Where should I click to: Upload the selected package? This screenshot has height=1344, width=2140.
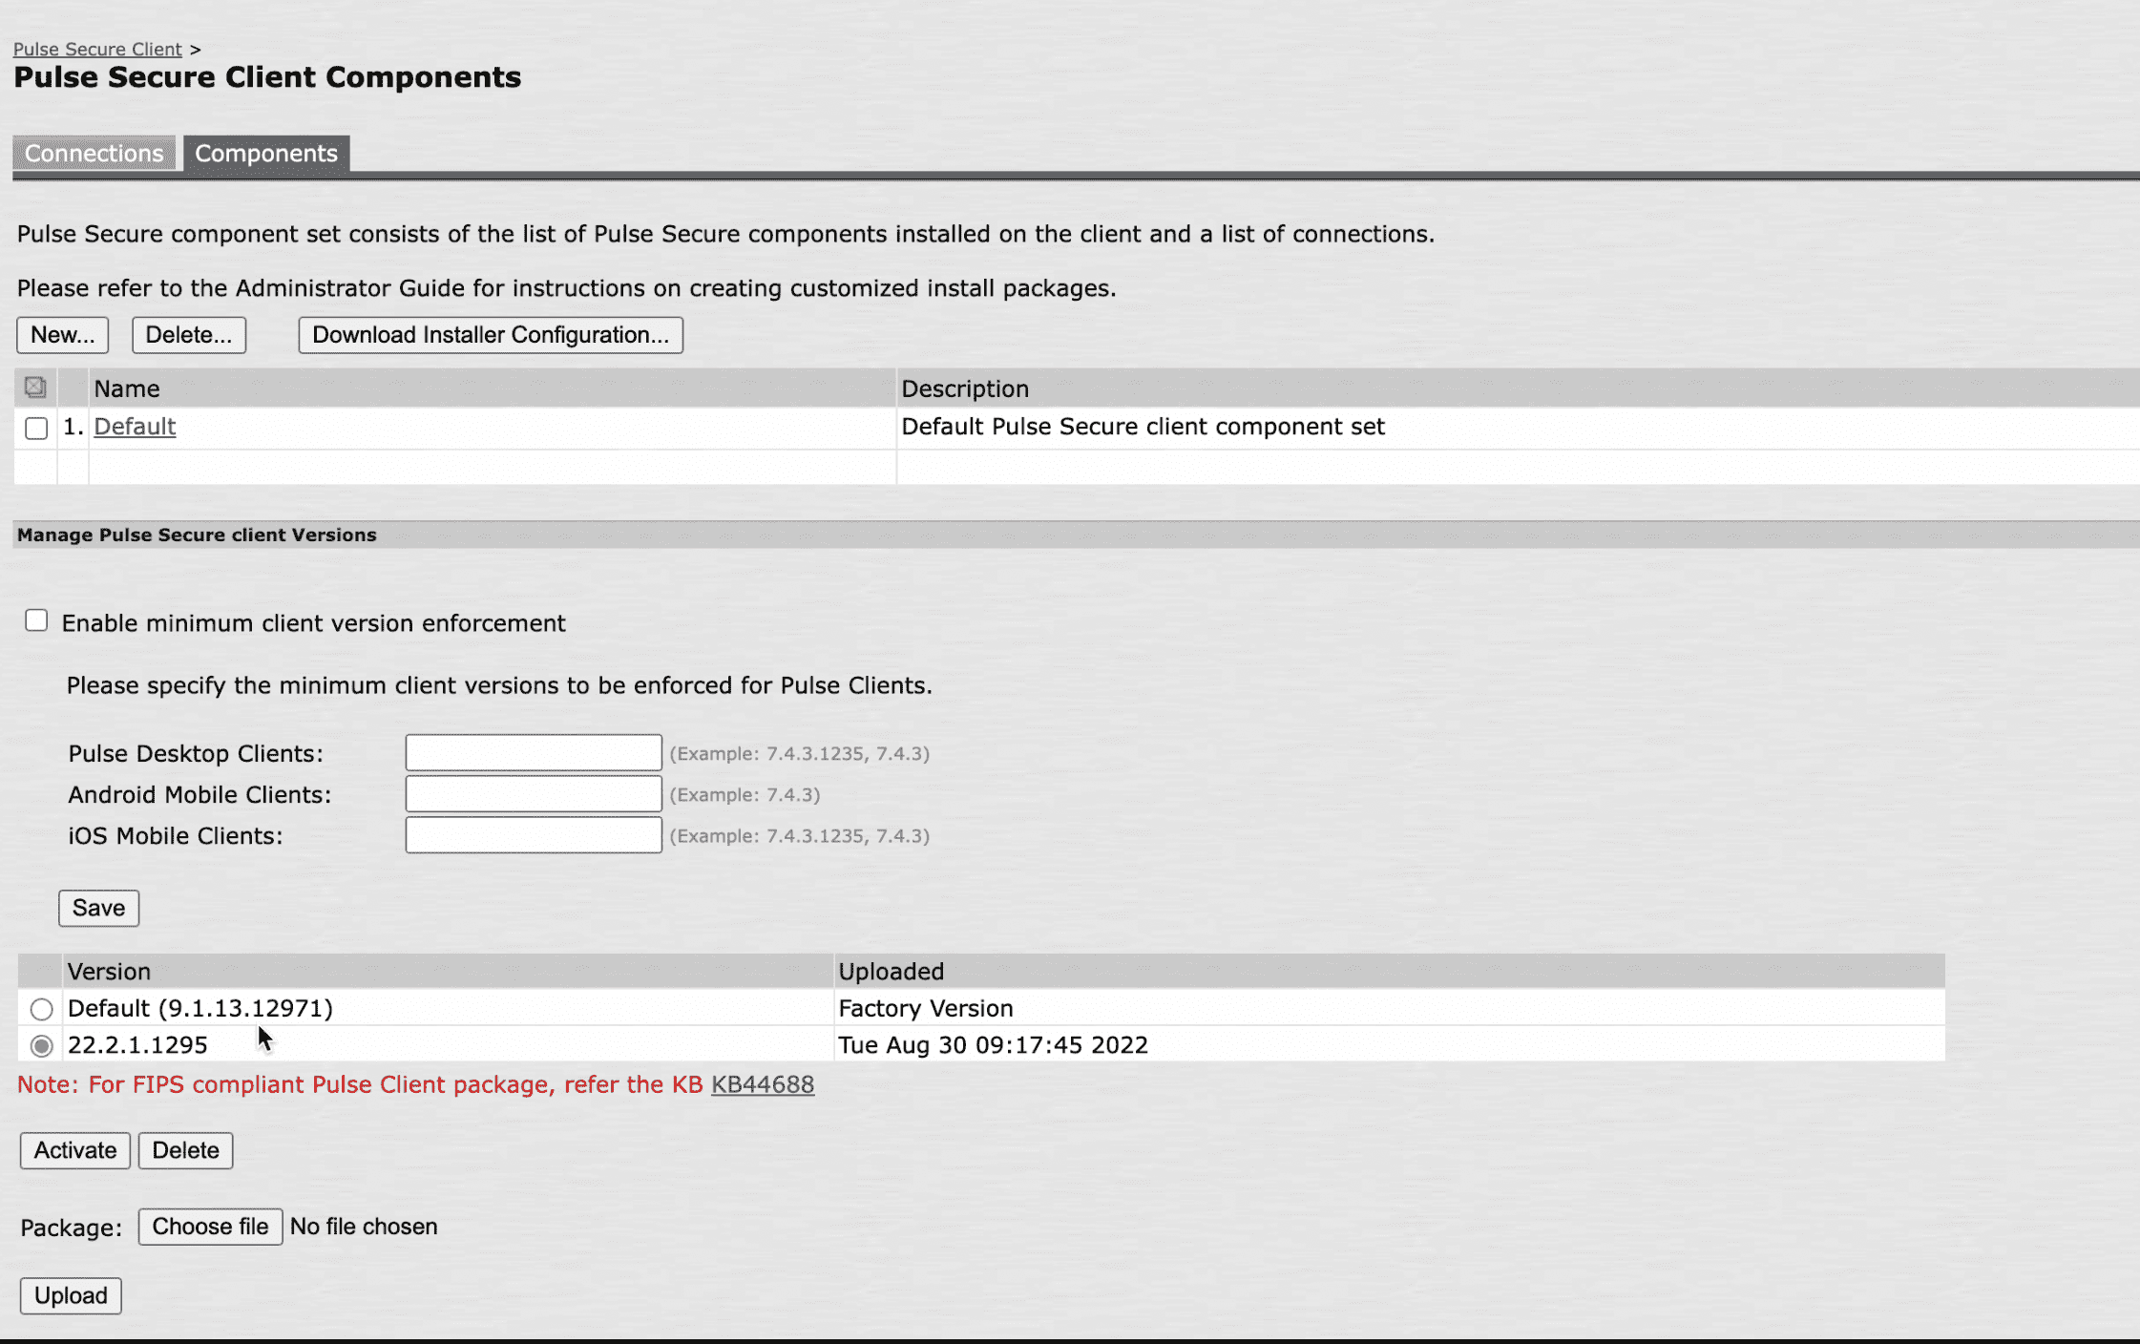[71, 1295]
